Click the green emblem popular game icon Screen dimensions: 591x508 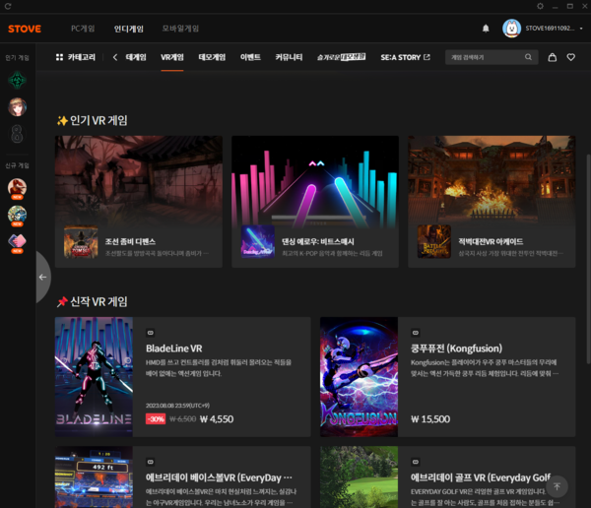click(17, 80)
